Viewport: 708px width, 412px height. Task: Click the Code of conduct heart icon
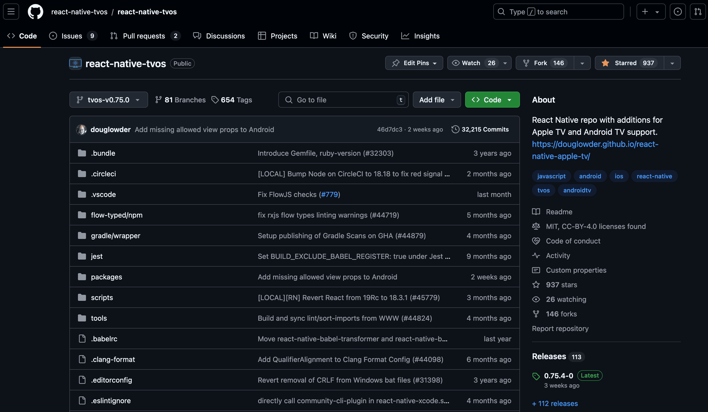point(536,240)
